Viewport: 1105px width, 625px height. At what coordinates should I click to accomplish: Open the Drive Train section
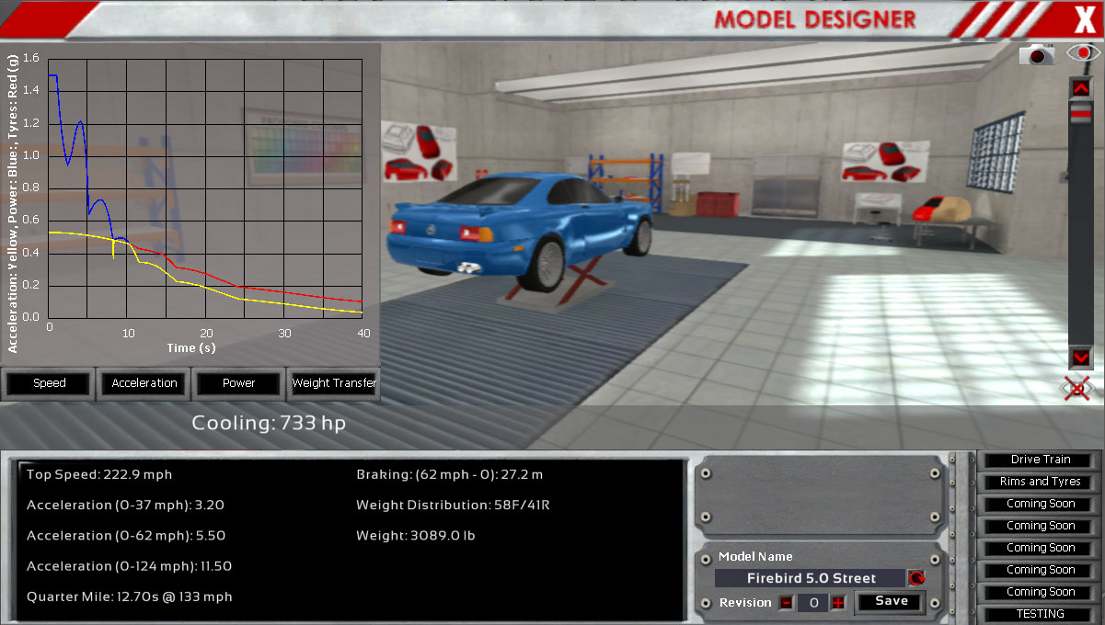pos(1040,460)
